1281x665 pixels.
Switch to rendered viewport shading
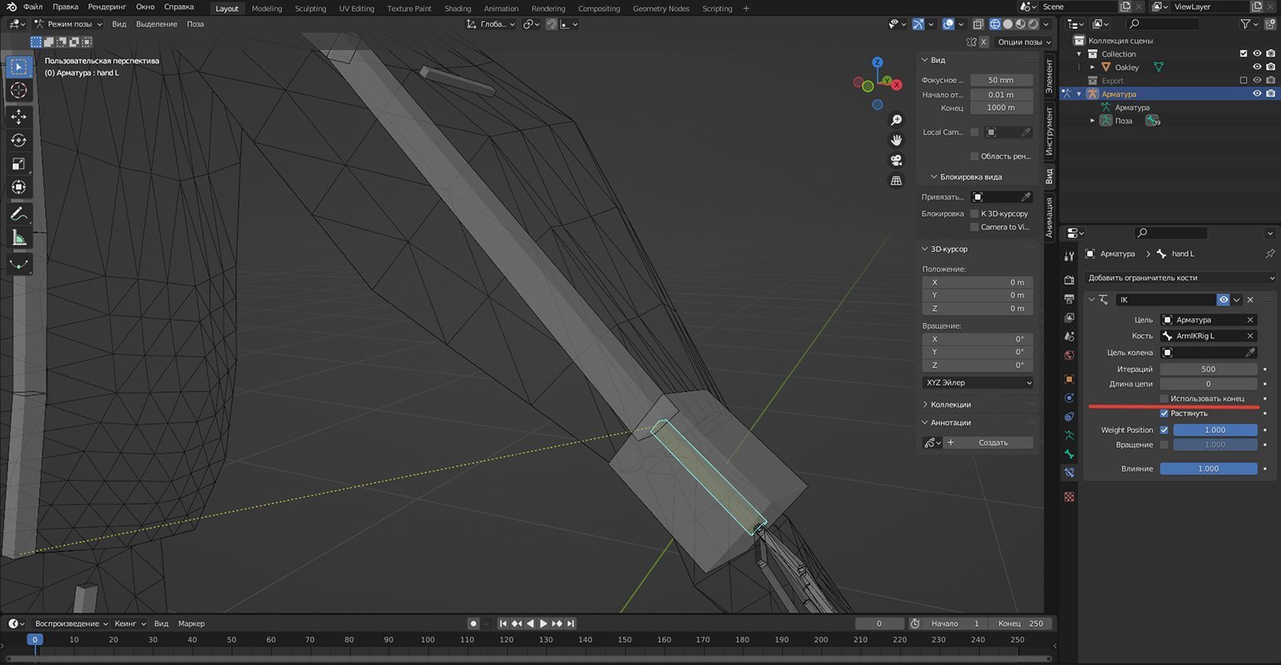[x=1032, y=24]
